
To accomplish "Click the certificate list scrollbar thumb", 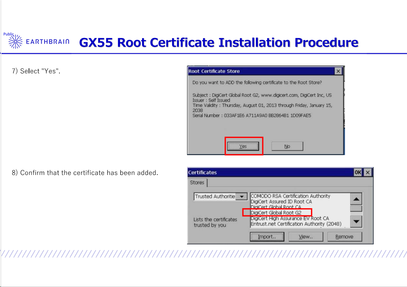I will [x=356, y=209].
